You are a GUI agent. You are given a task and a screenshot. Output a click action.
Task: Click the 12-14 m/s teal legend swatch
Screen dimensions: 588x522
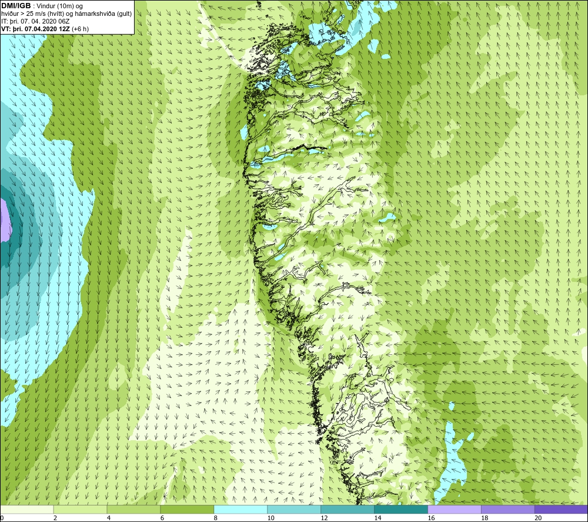coord(348,509)
